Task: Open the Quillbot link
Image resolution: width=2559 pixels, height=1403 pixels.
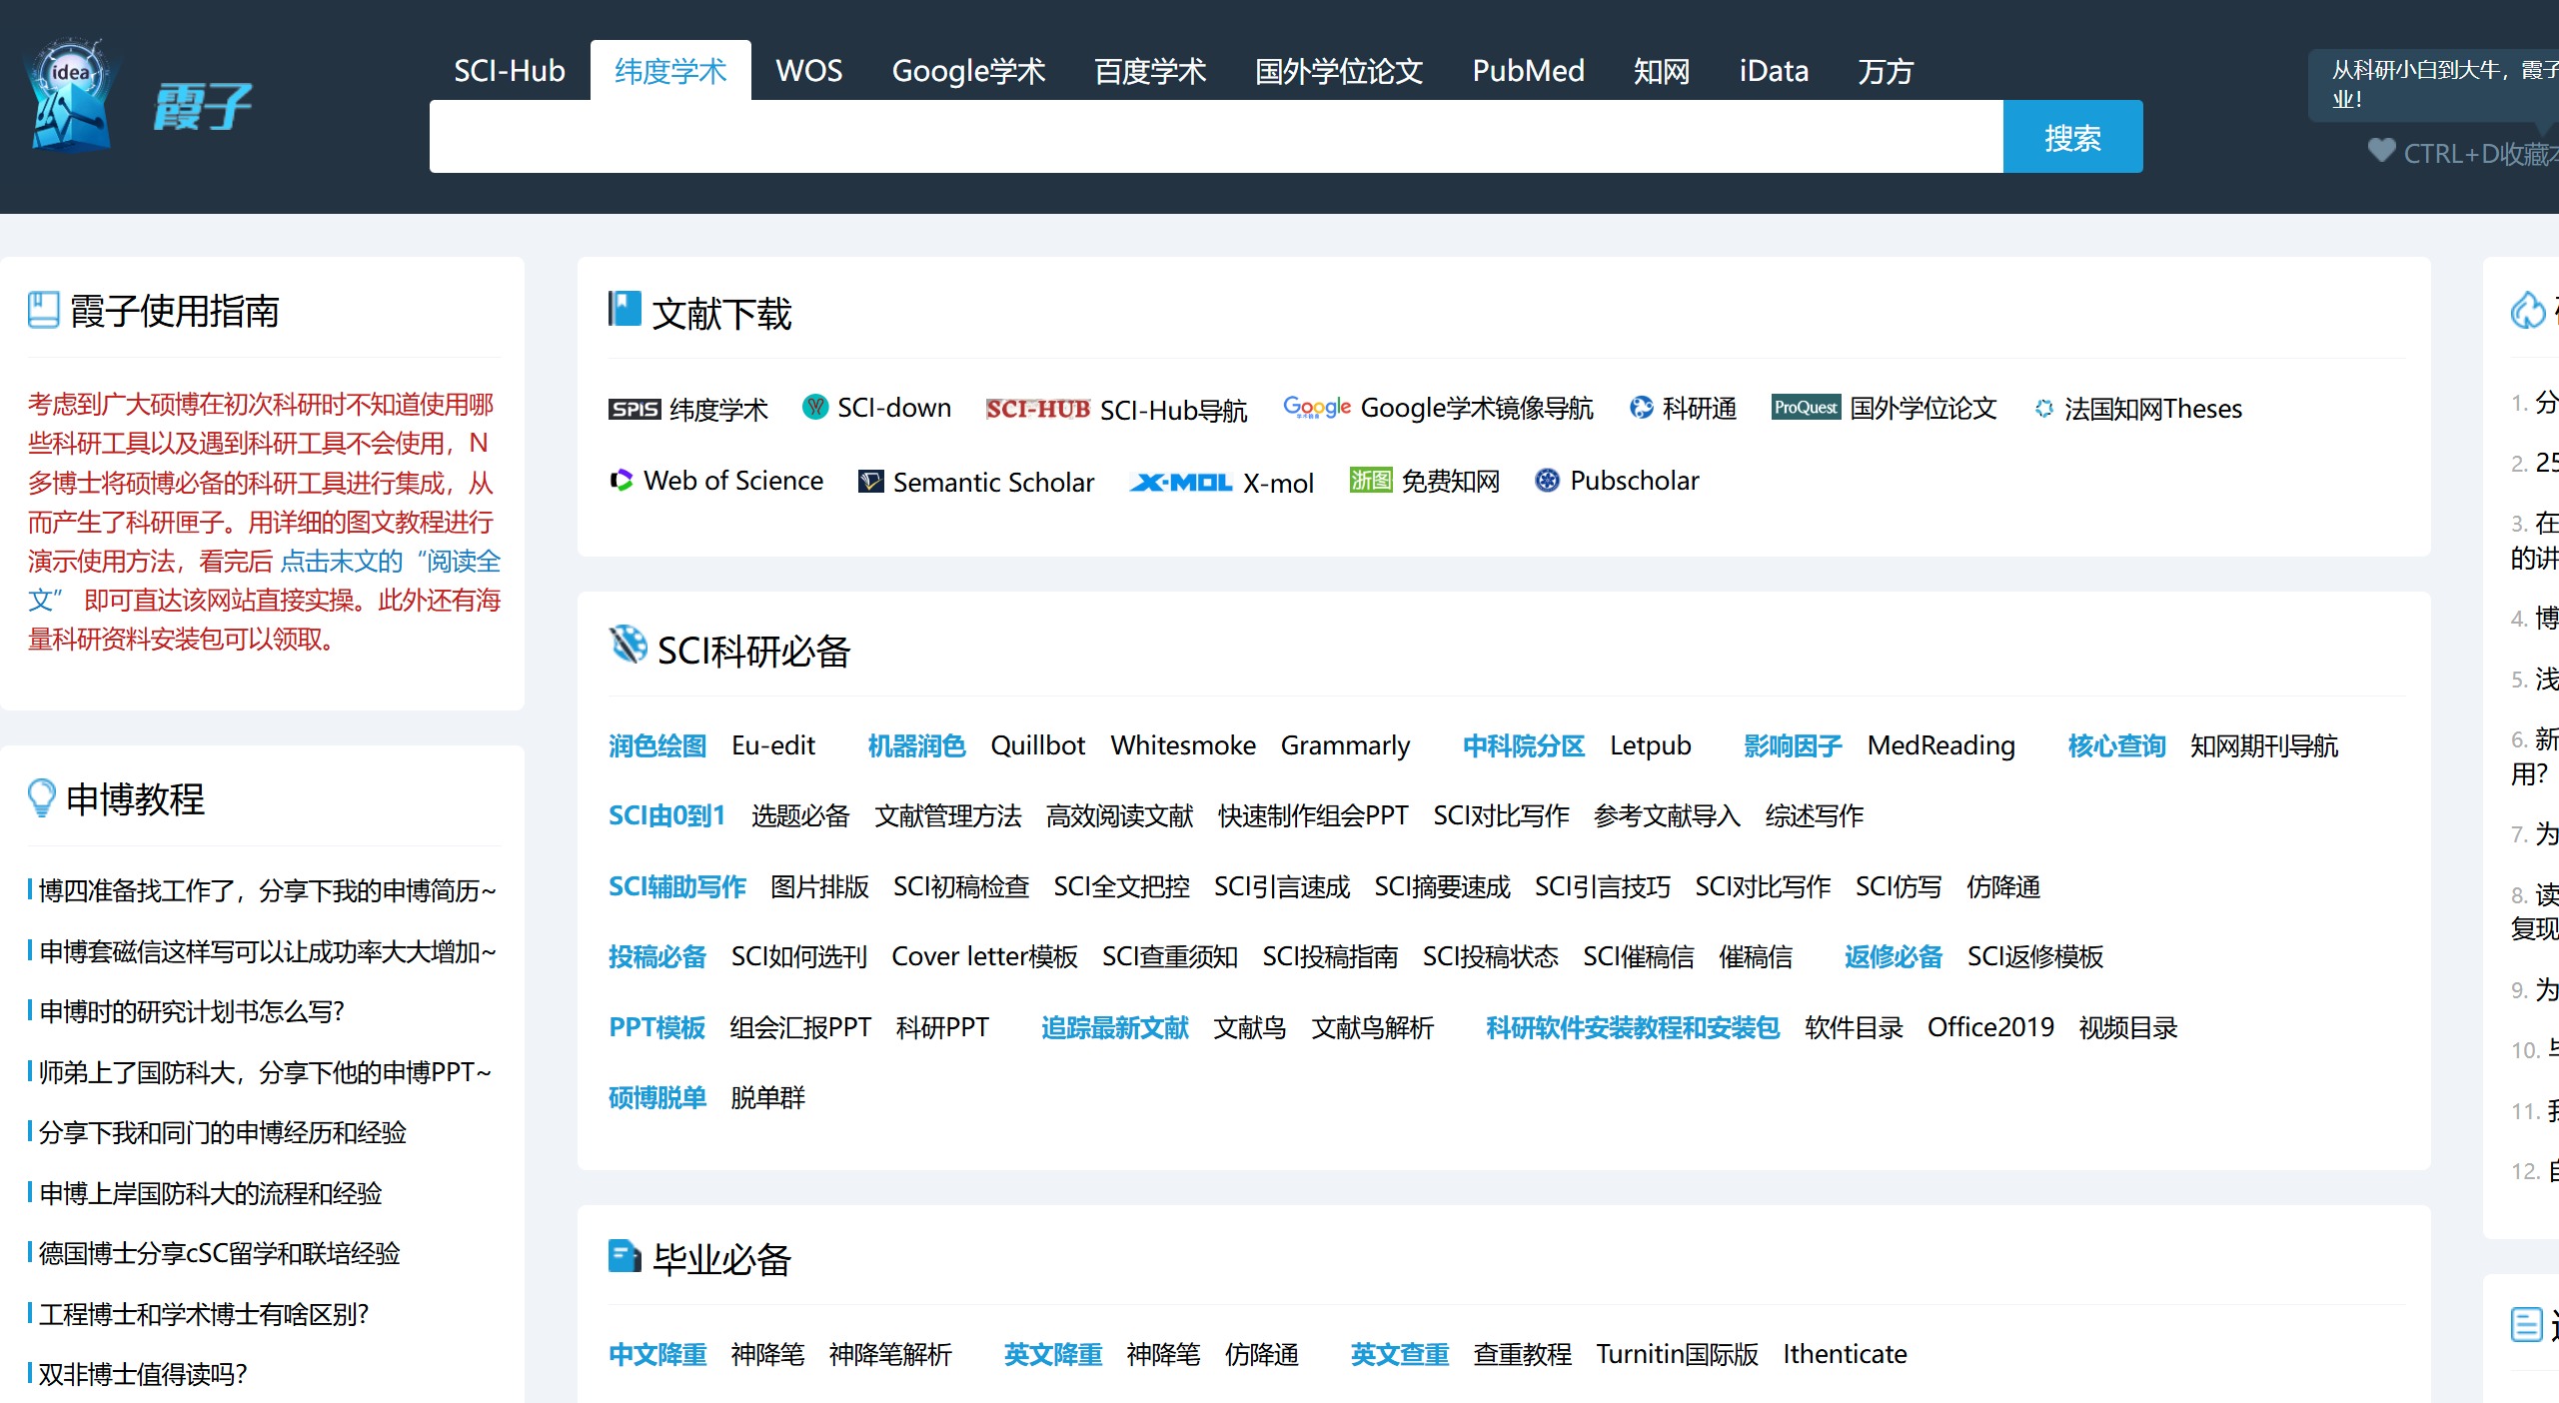Action: click(1037, 745)
